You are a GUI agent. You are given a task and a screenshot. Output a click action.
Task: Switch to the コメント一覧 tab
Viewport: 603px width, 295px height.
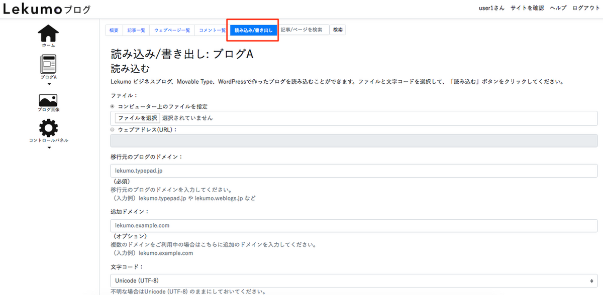[x=212, y=31]
